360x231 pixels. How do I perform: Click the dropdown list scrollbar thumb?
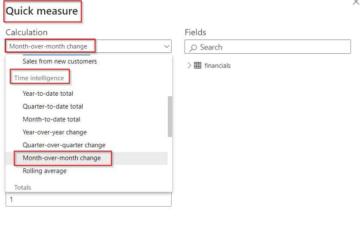(170, 116)
